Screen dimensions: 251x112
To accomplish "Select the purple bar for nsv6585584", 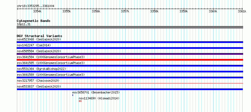I will tap(130, 54).
